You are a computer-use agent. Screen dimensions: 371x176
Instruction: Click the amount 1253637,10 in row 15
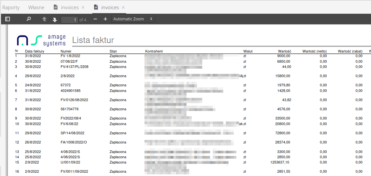[x=279, y=162]
